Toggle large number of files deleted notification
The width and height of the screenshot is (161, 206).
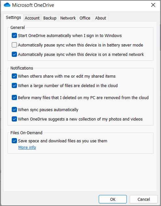tap(14, 85)
